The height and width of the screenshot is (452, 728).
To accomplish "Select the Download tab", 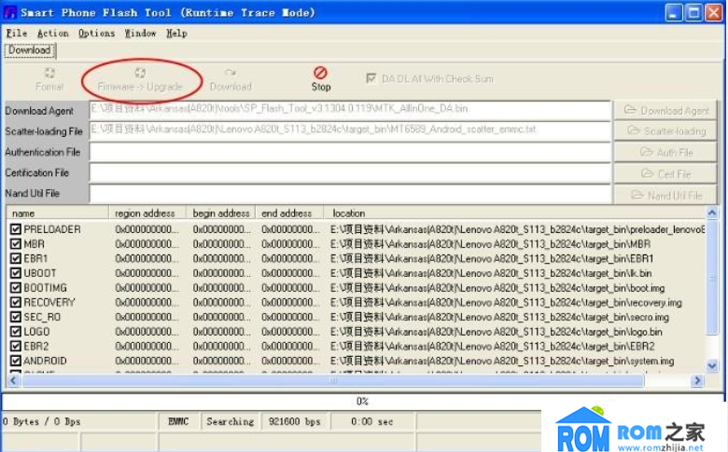I will click(x=29, y=50).
